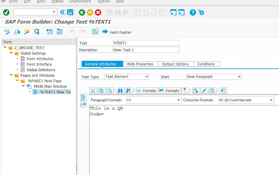Click the green Back icon

[82, 13]
